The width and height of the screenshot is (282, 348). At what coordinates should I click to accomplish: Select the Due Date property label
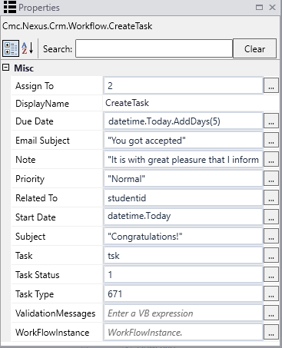click(35, 121)
